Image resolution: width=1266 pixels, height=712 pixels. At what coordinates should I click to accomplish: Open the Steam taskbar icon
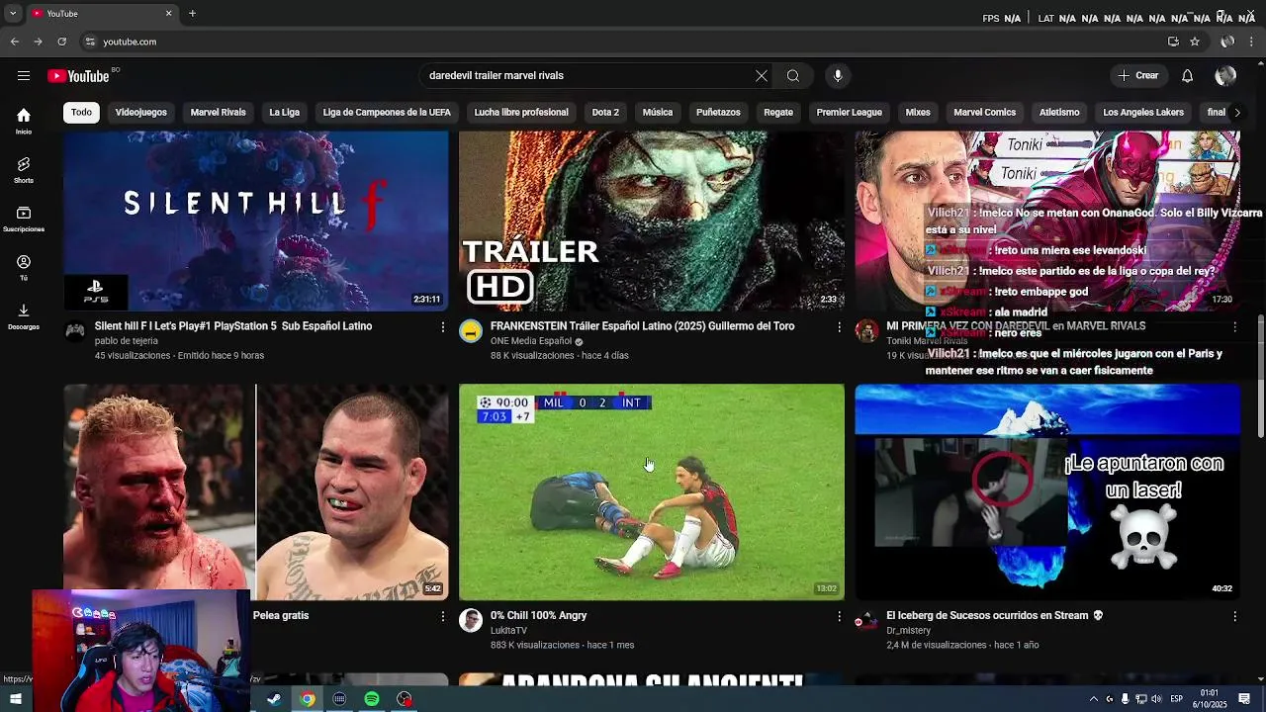point(274,699)
